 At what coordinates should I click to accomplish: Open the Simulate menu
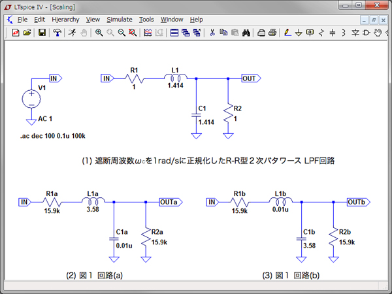(119, 20)
